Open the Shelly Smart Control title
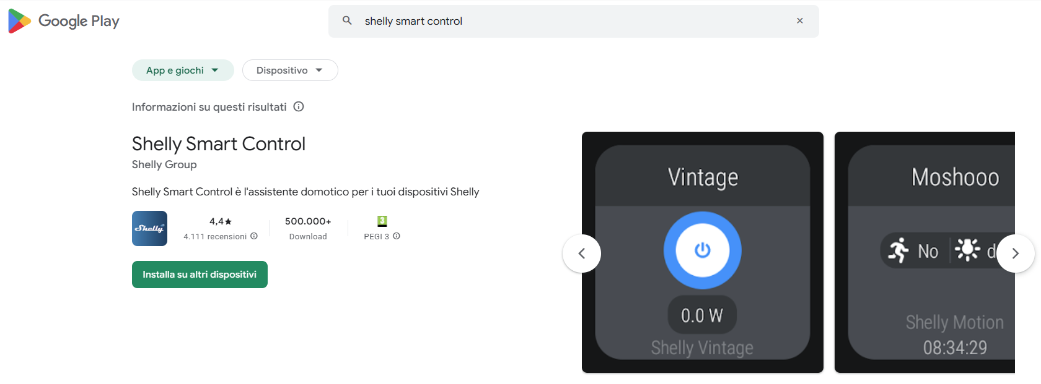1041x384 pixels. point(219,144)
